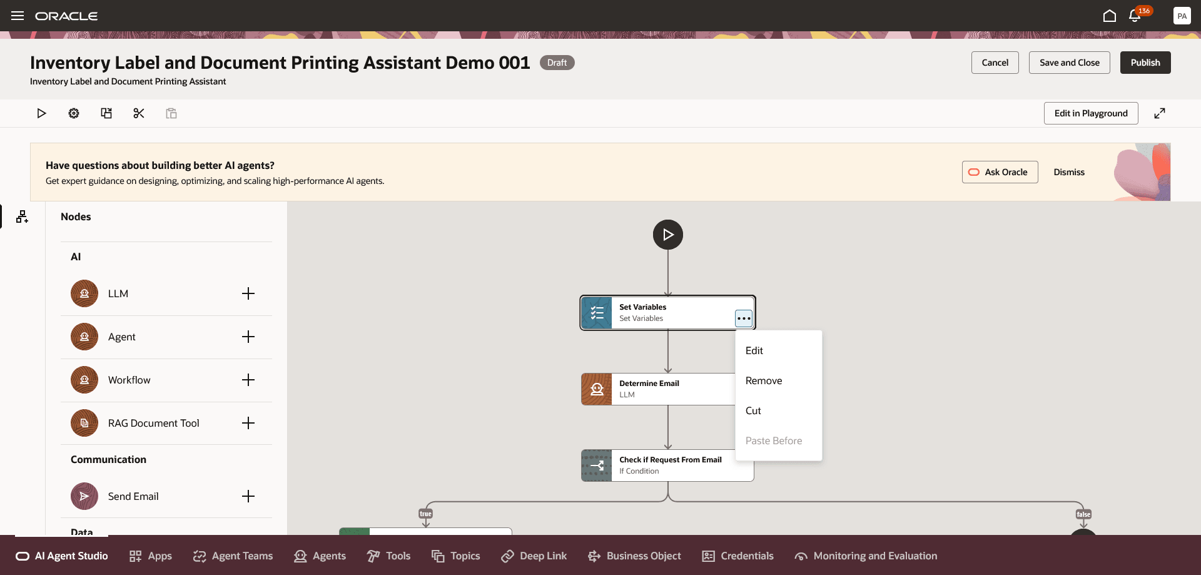Click Edit in Playground
Image resolution: width=1201 pixels, height=575 pixels.
pyautogui.click(x=1090, y=113)
